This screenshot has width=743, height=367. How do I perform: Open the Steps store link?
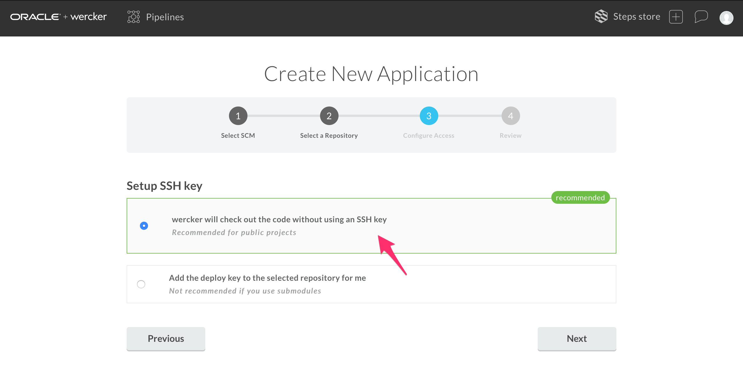pos(637,16)
